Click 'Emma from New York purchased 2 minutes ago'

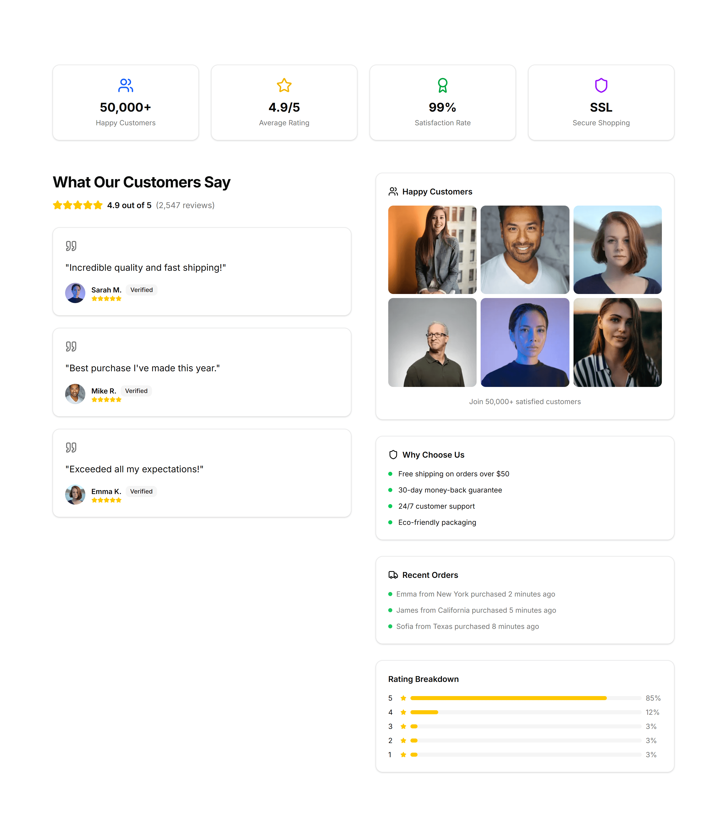(x=476, y=594)
